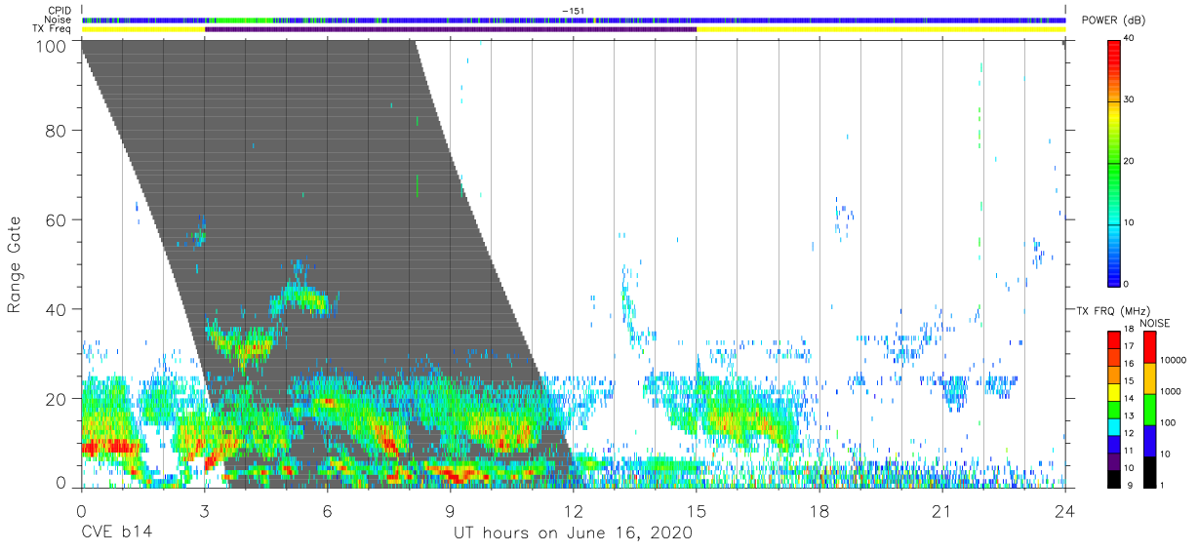Select the 13 tick on TX FRQ legend

(1130, 416)
